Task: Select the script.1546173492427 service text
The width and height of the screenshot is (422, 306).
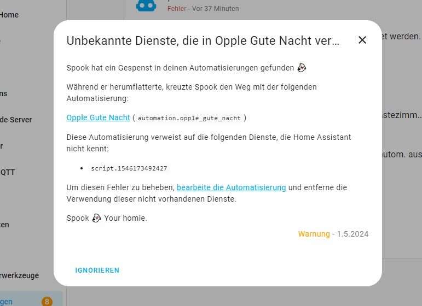Action: point(129,168)
